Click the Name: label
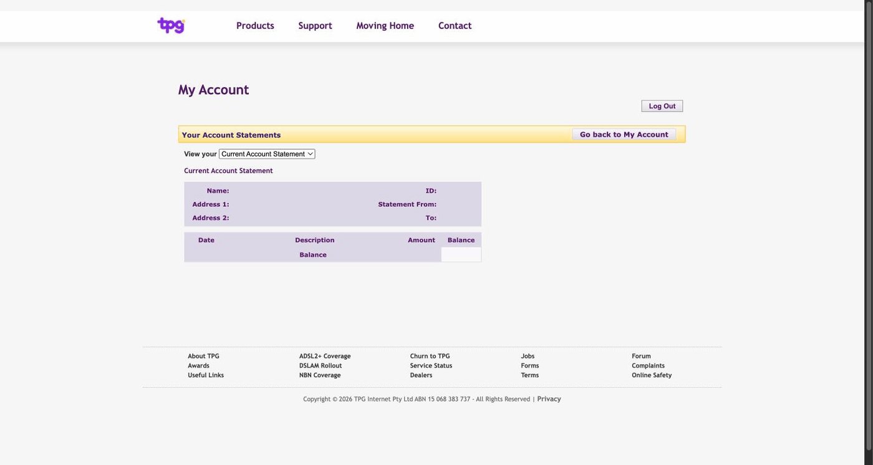The image size is (873, 465). (218, 191)
